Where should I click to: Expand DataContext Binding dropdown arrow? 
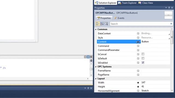(169, 34)
